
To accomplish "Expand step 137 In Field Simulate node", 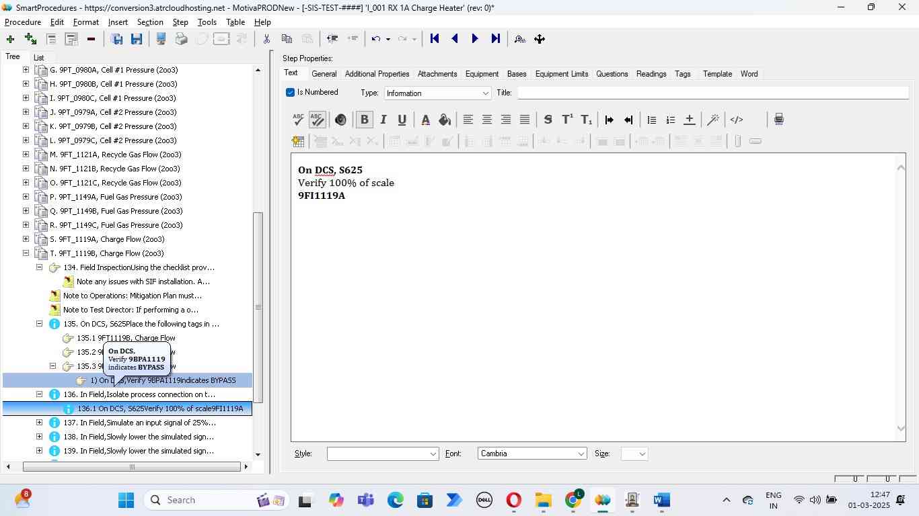I will coord(39,423).
